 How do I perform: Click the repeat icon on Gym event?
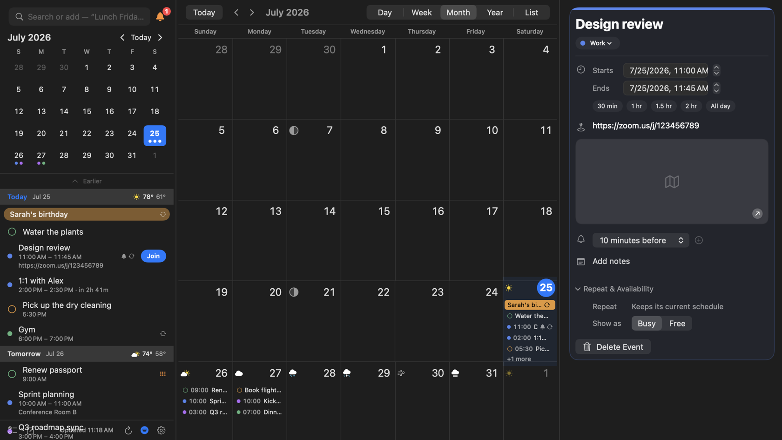pos(163,333)
